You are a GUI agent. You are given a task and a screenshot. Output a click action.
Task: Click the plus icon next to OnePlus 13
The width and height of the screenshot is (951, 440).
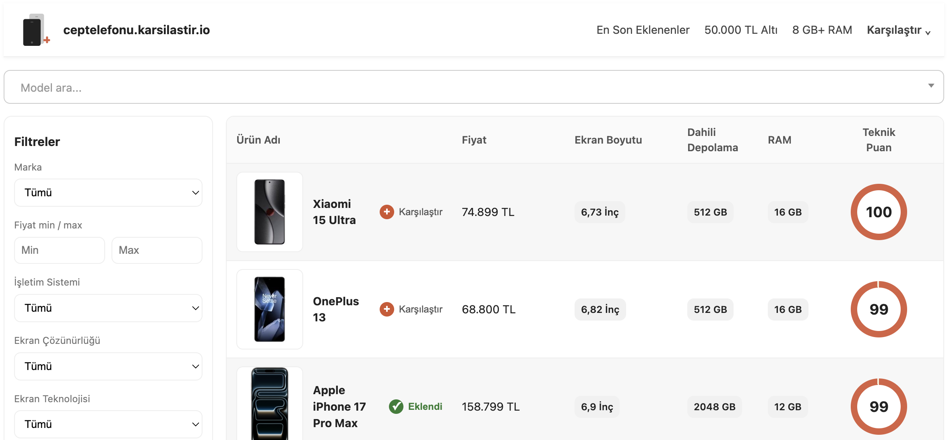coord(387,309)
